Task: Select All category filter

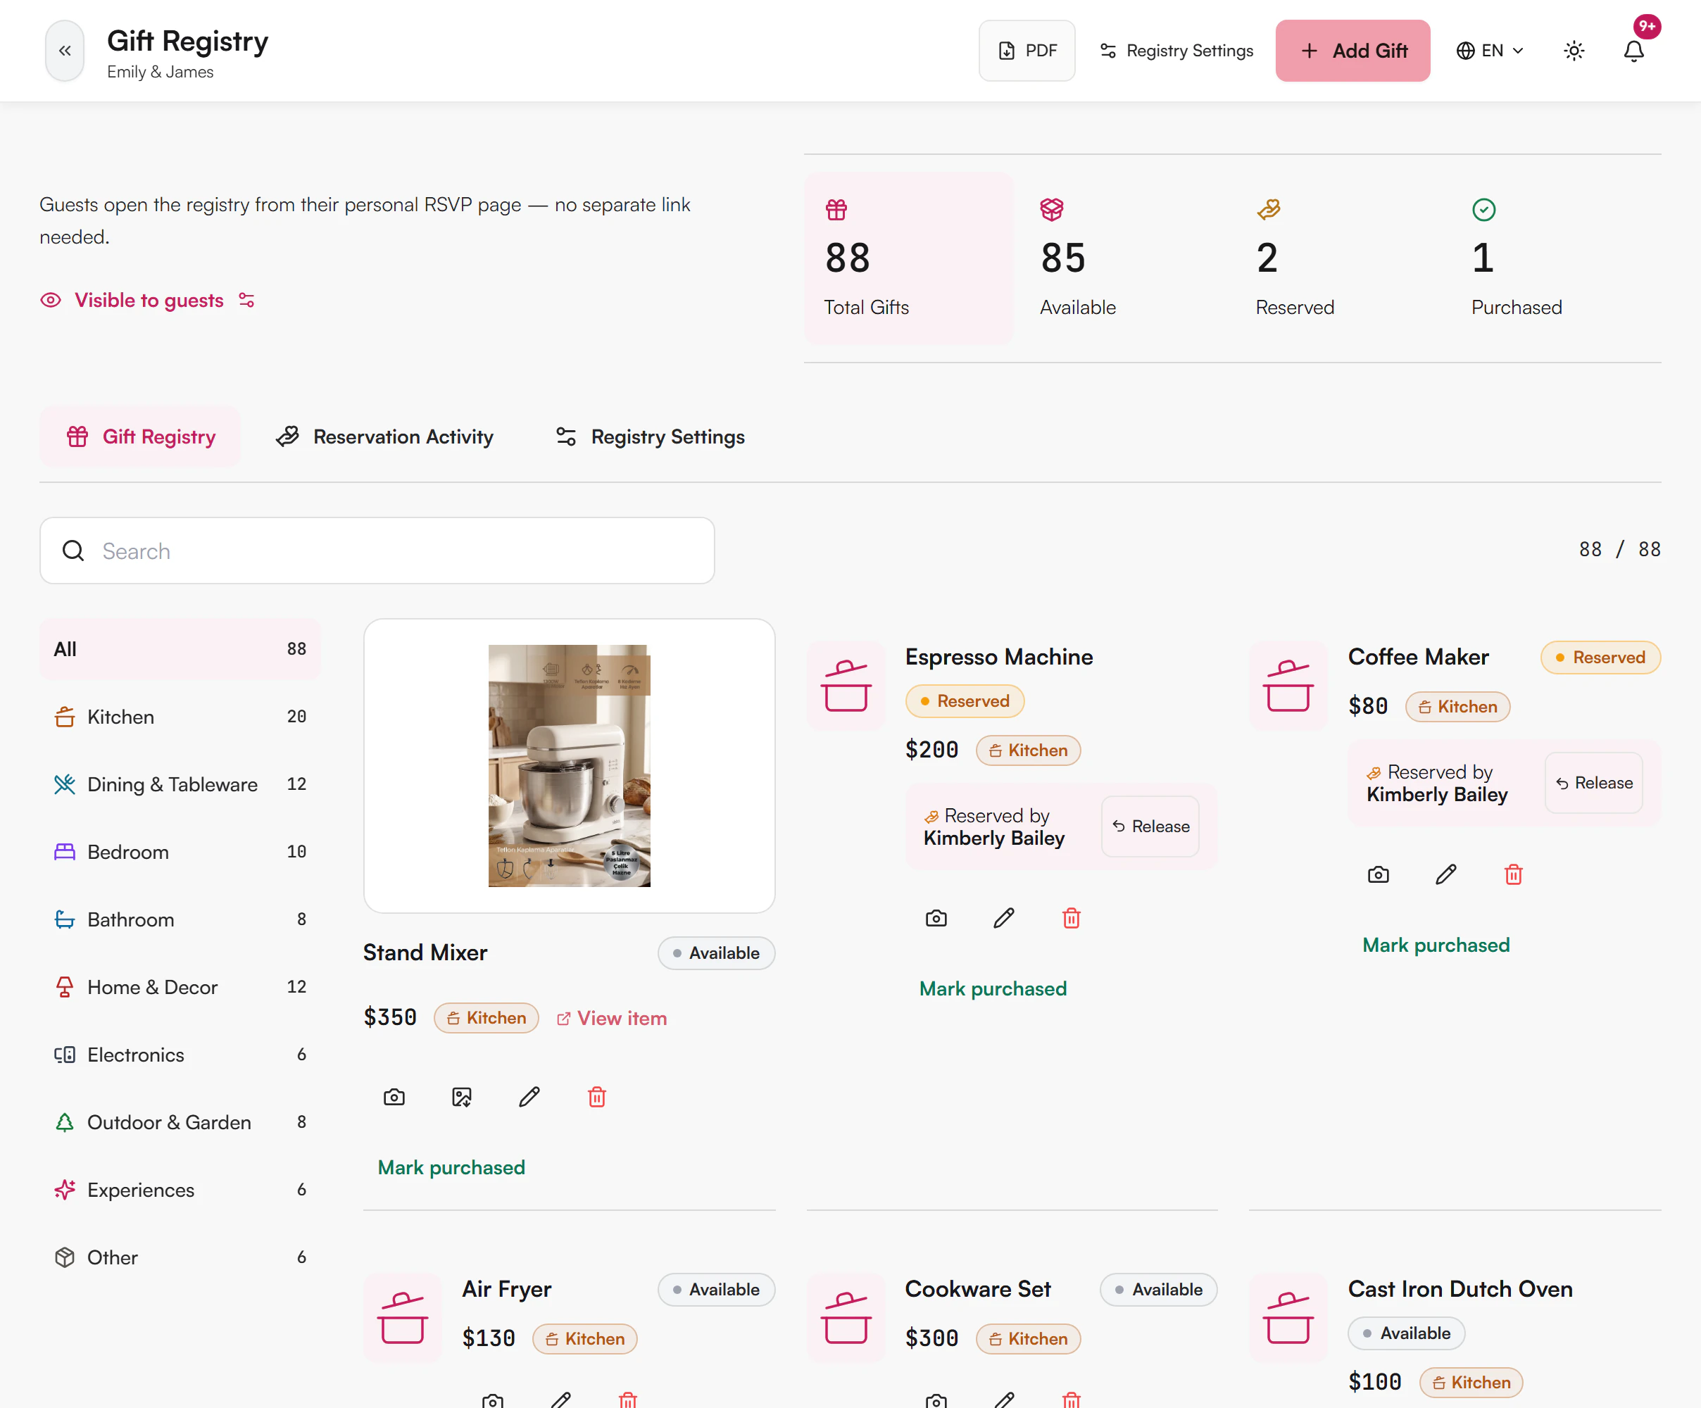Action: coord(180,650)
